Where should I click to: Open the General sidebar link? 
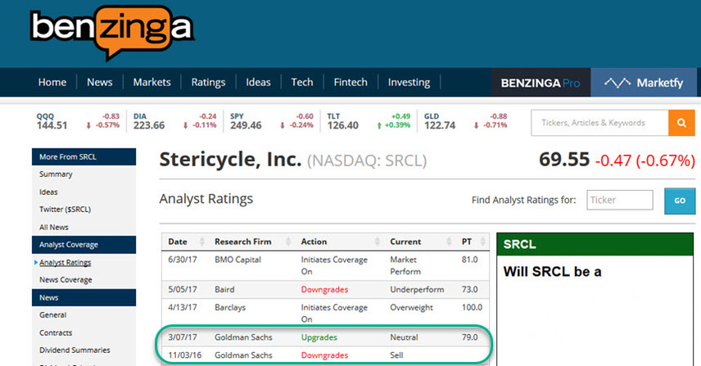coord(52,315)
